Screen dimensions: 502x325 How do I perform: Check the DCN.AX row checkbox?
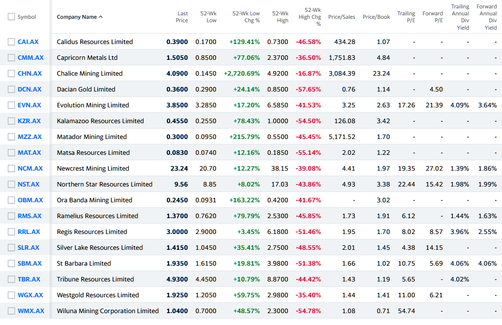tap(11, 89)
